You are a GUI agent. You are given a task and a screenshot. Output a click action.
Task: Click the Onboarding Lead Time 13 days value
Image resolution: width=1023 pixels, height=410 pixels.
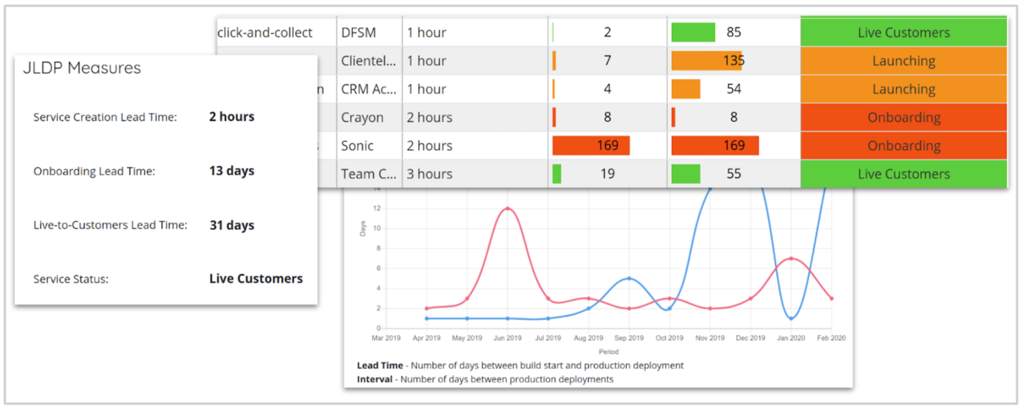click(230, 171)
